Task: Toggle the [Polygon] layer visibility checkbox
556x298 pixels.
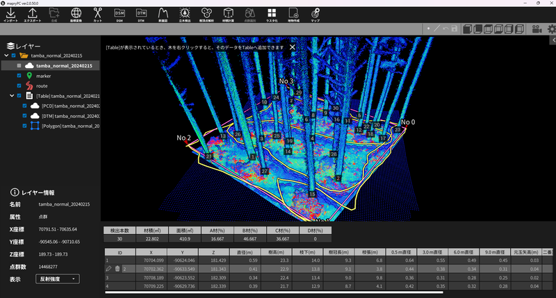Action: (x=26, y=126)
